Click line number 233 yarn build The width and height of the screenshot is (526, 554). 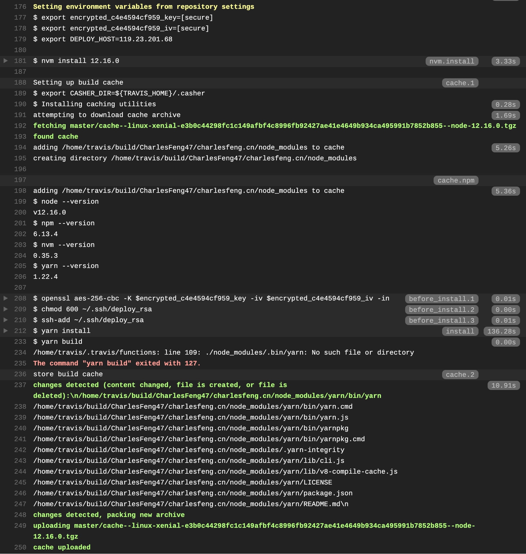(20, 342)
